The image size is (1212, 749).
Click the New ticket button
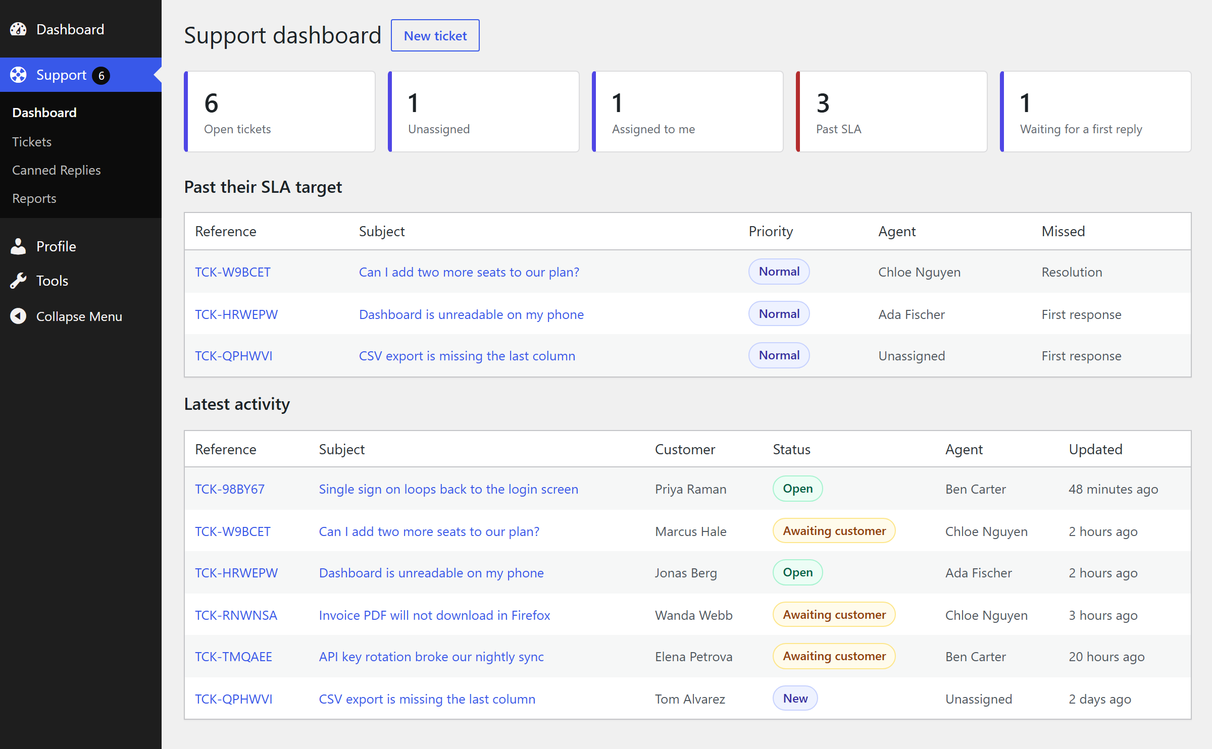[x=435, y=35]
